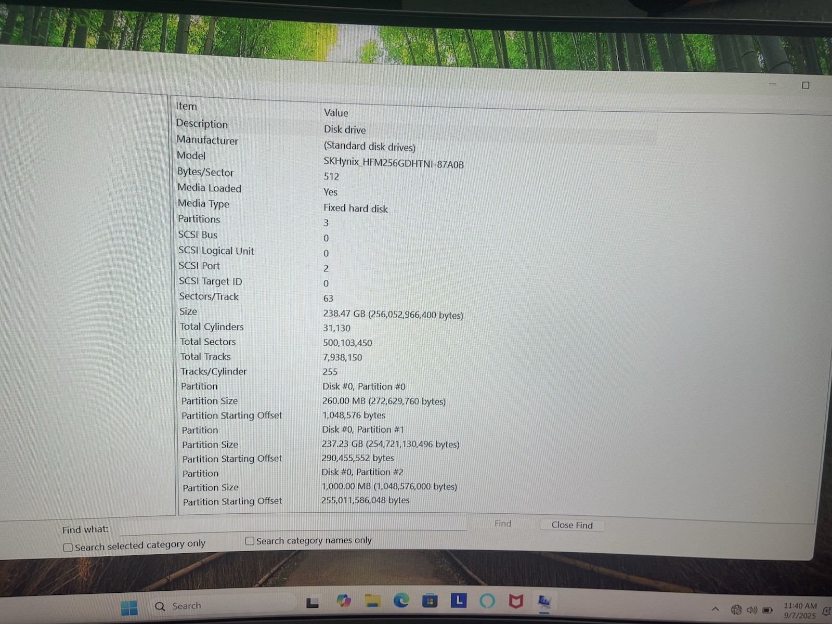Click the SKHynix_HFM256GDHTNI-87A0B value

click(394, 163)
